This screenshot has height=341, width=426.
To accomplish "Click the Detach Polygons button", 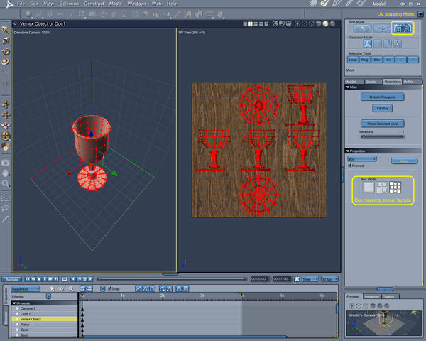I will point(383,96).
